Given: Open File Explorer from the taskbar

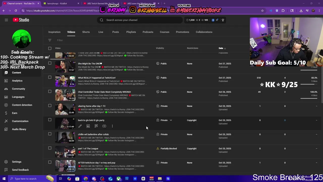Looking at the screenshot, I should click(160, 179).
